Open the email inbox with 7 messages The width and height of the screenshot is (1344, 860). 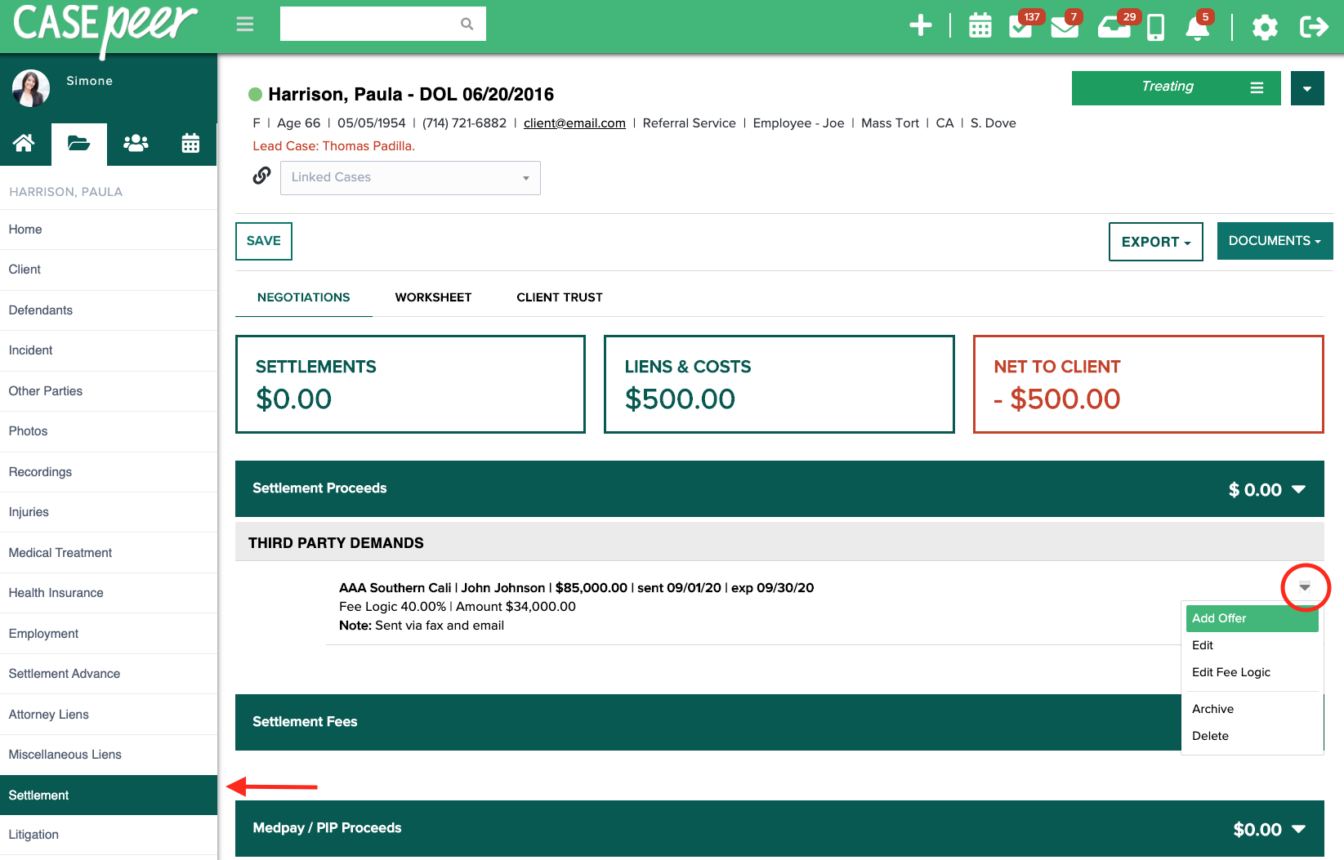[x=1065, y=26]
